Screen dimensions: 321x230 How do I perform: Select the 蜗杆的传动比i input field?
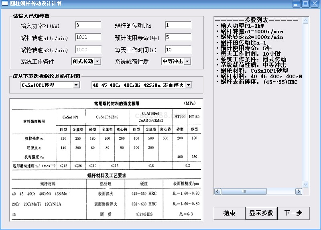click(178, 25)
